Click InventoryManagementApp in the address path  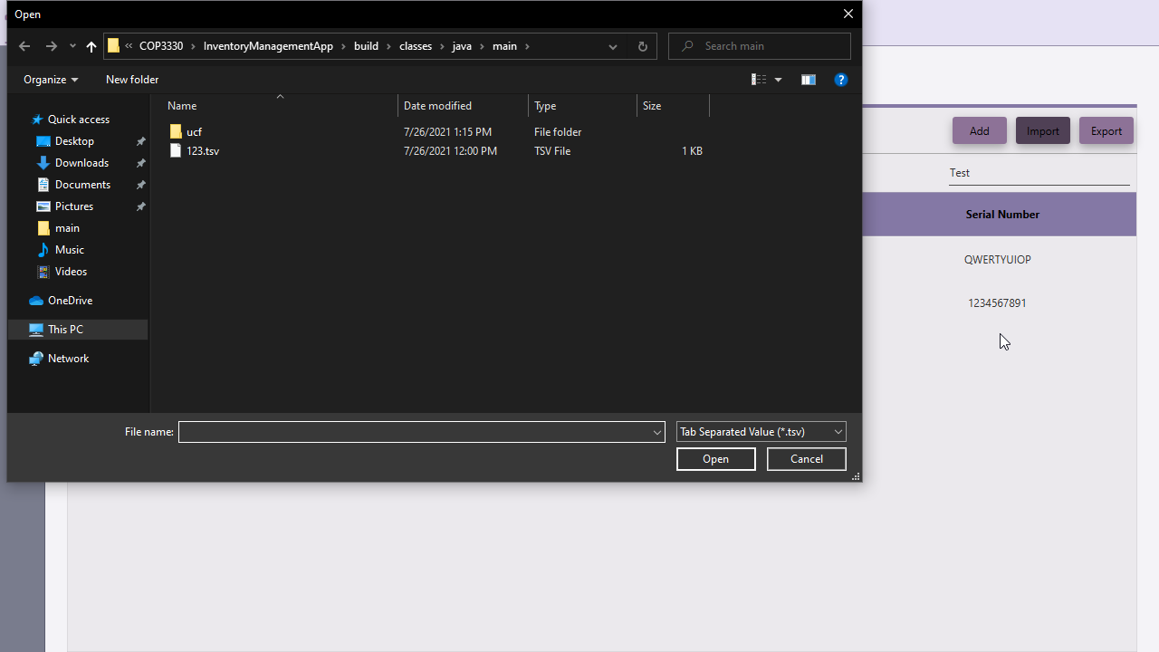click(268, 46)
